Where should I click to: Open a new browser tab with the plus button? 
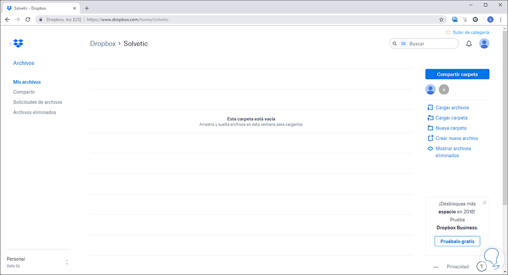pyautogui.click(x=87, y=8)
